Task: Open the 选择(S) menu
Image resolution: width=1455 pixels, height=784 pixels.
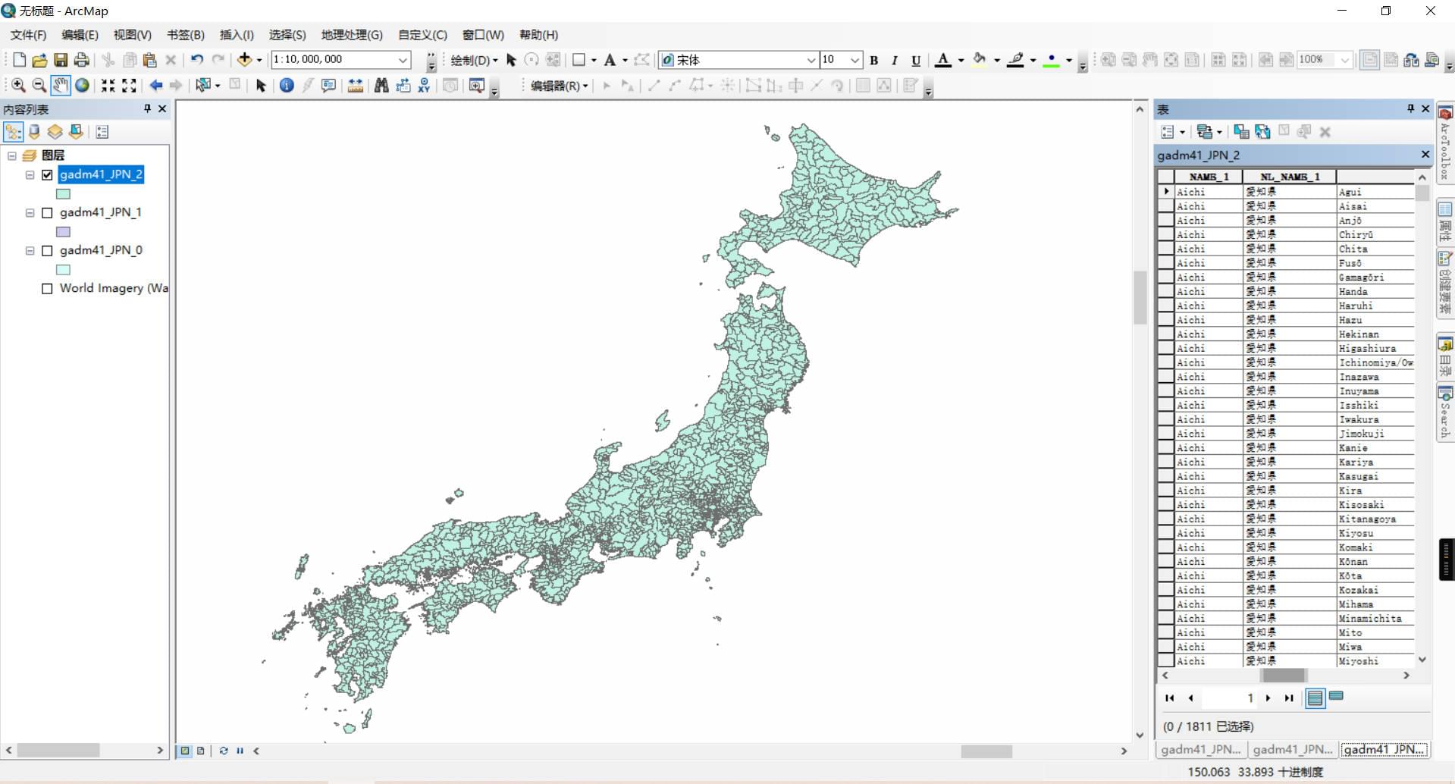Action: pyautogui.click(x=287, y=35)
